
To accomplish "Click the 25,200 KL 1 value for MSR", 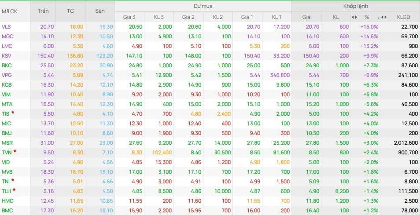I will 281,142.
